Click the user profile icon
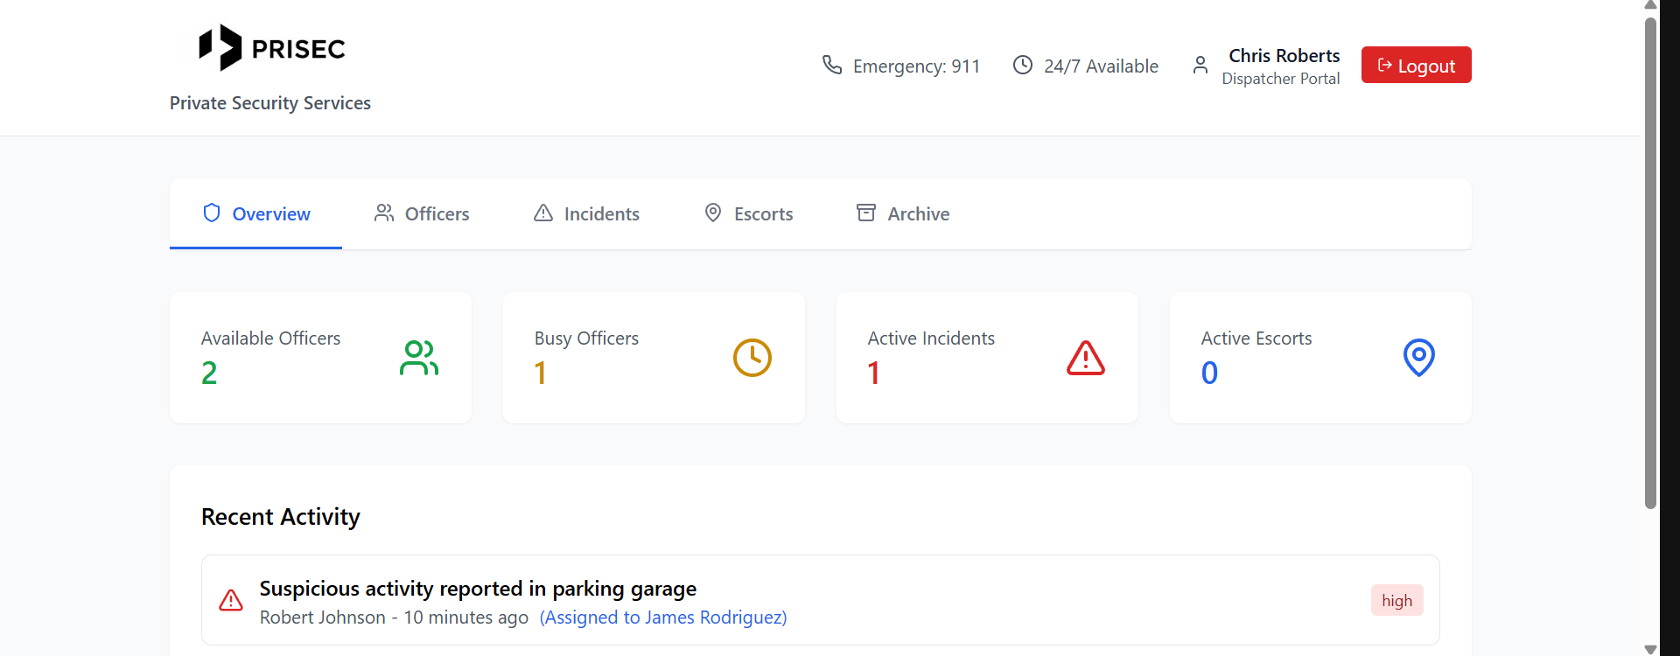The image size is (1680, 656). click(1200, 65)
